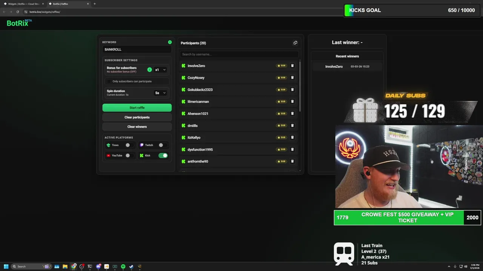The height and width of the screenshot is (271, 483).
Task: Open the subscriber bonus x1 dropdown
Action: tap(160, 70)
